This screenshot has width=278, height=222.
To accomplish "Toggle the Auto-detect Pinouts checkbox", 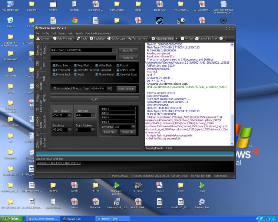I will [55, 88].
